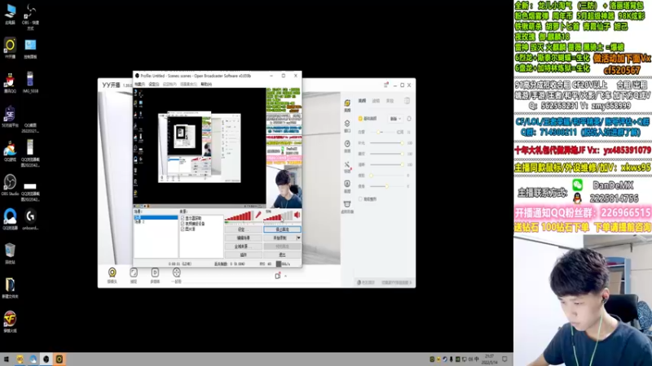Open the Windows Start menu

(6, 359)
